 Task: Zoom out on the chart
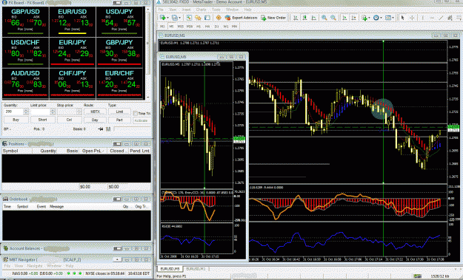tap(333, 18)
